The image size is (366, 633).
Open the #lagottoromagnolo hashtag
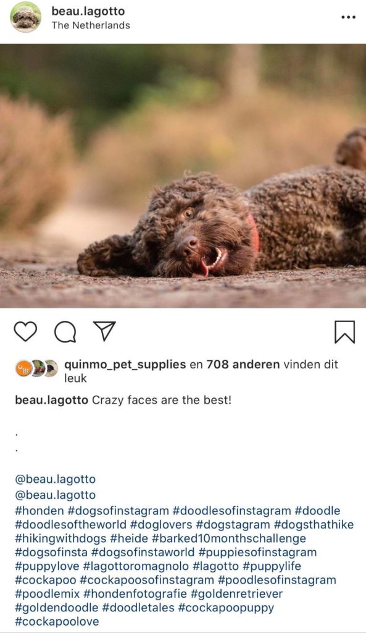click(x=136, y=566)
